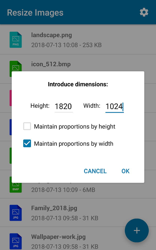Click CANCEL to dismiss the dialog
This screenshot has height=250, width=156.
[x=95, y=171]
